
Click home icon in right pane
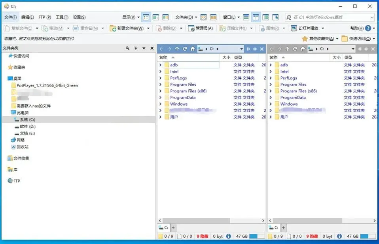pos(303,49)
